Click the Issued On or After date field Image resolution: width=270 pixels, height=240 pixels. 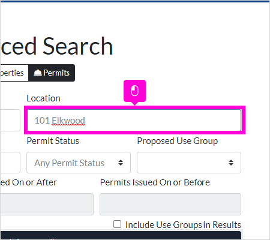pyautogui.click(x=47, y=204)
